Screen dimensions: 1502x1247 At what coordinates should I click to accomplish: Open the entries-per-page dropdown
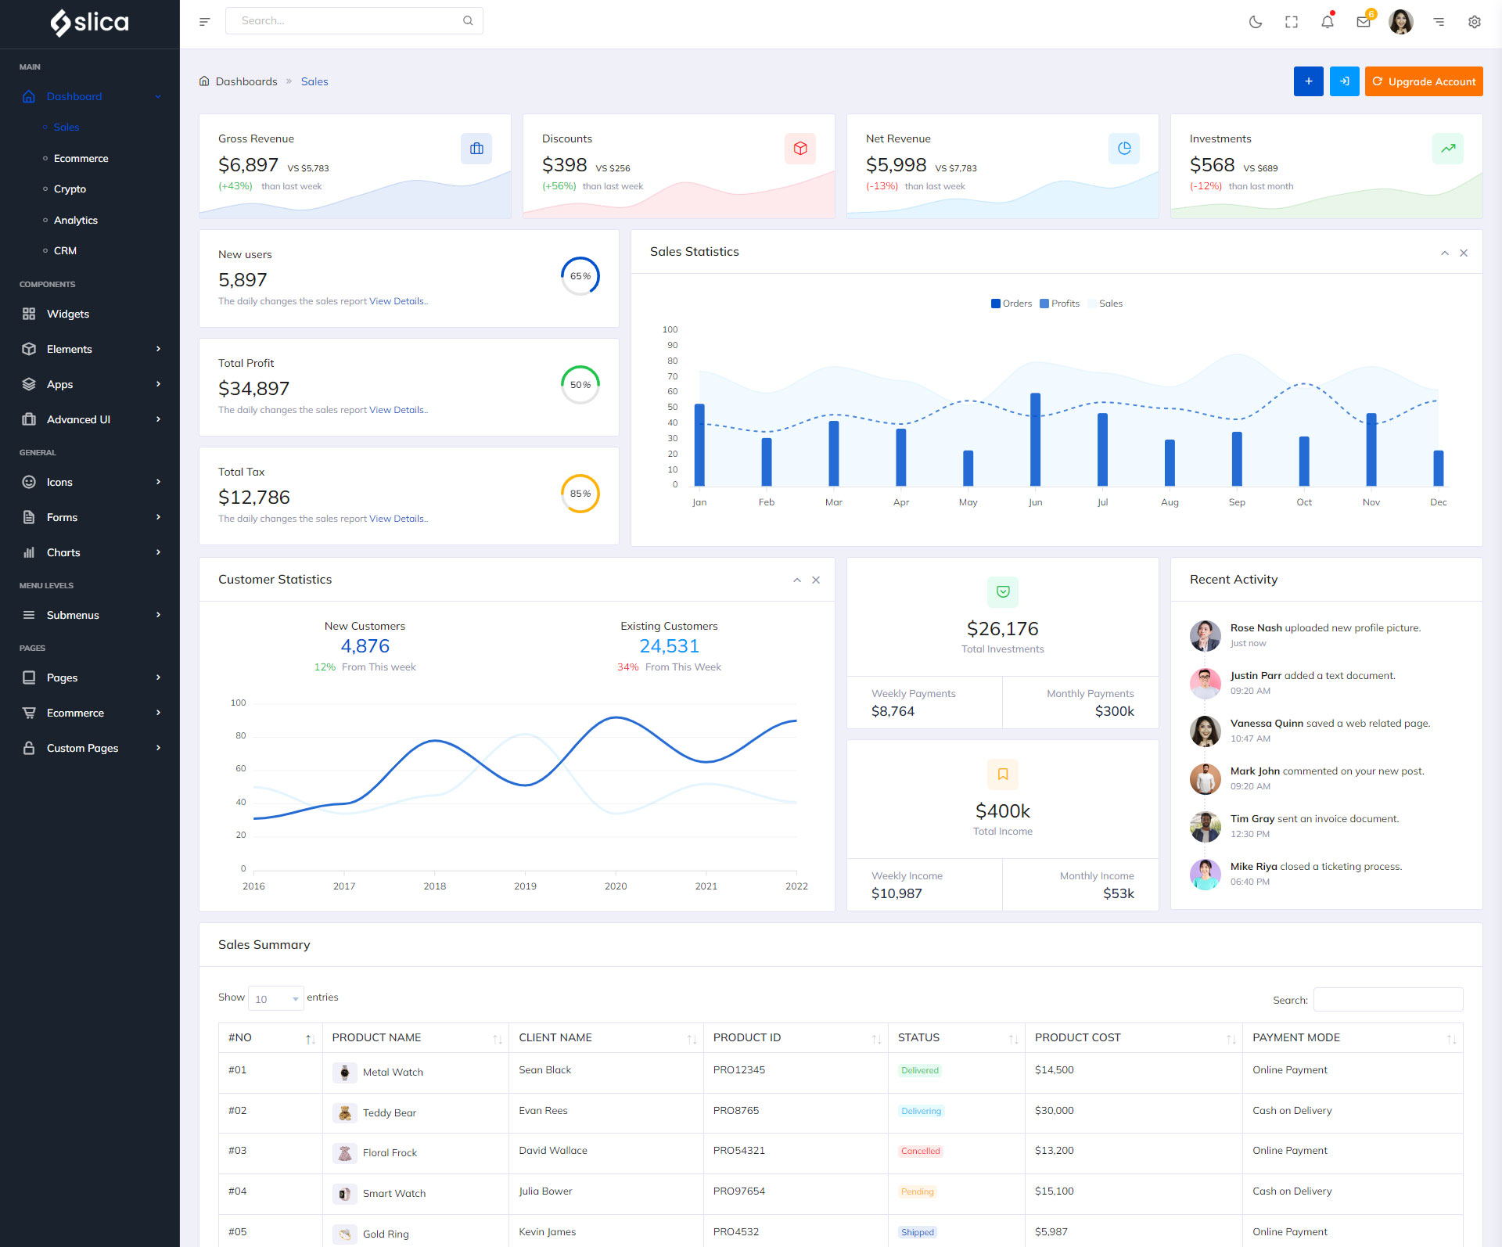pos(275,998)
